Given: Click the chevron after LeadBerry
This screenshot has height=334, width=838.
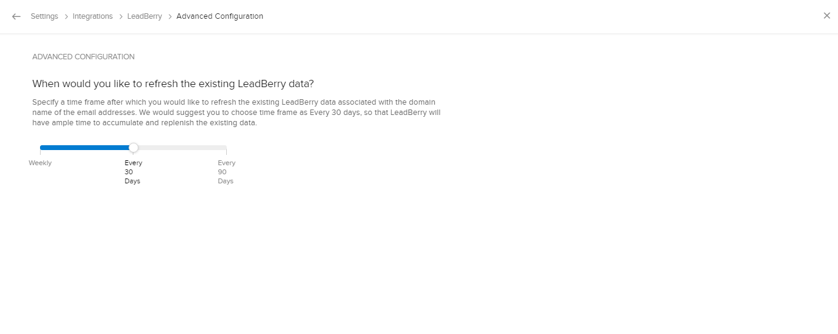Looking at the screenshot, I should 169,17.
